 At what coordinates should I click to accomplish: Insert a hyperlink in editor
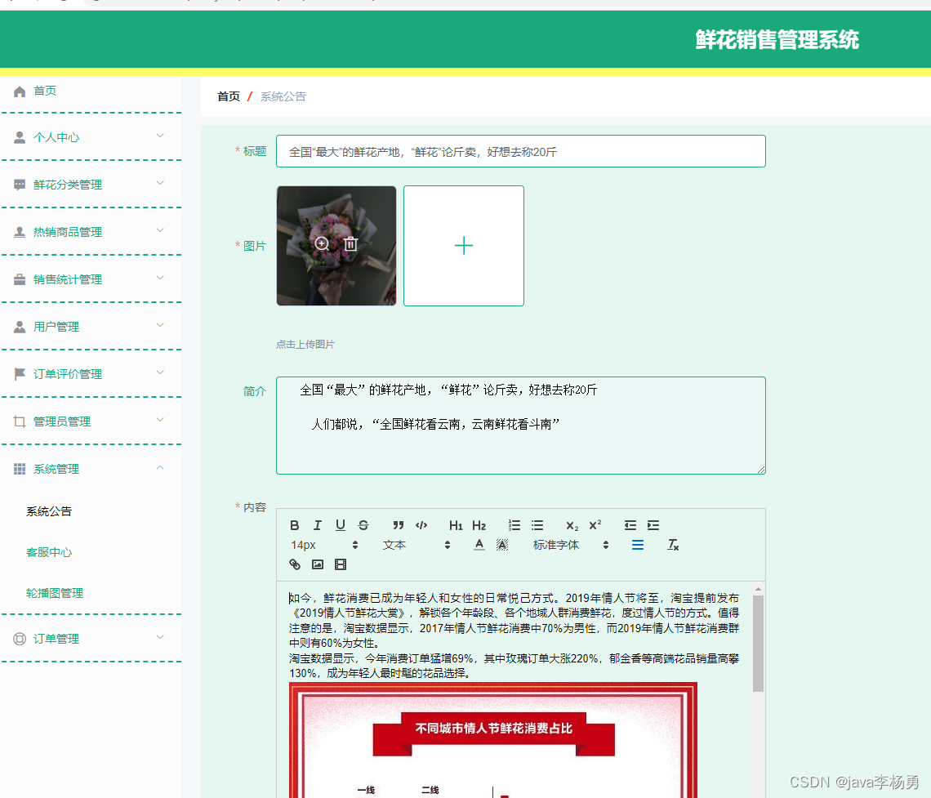(x=295, y=564)
